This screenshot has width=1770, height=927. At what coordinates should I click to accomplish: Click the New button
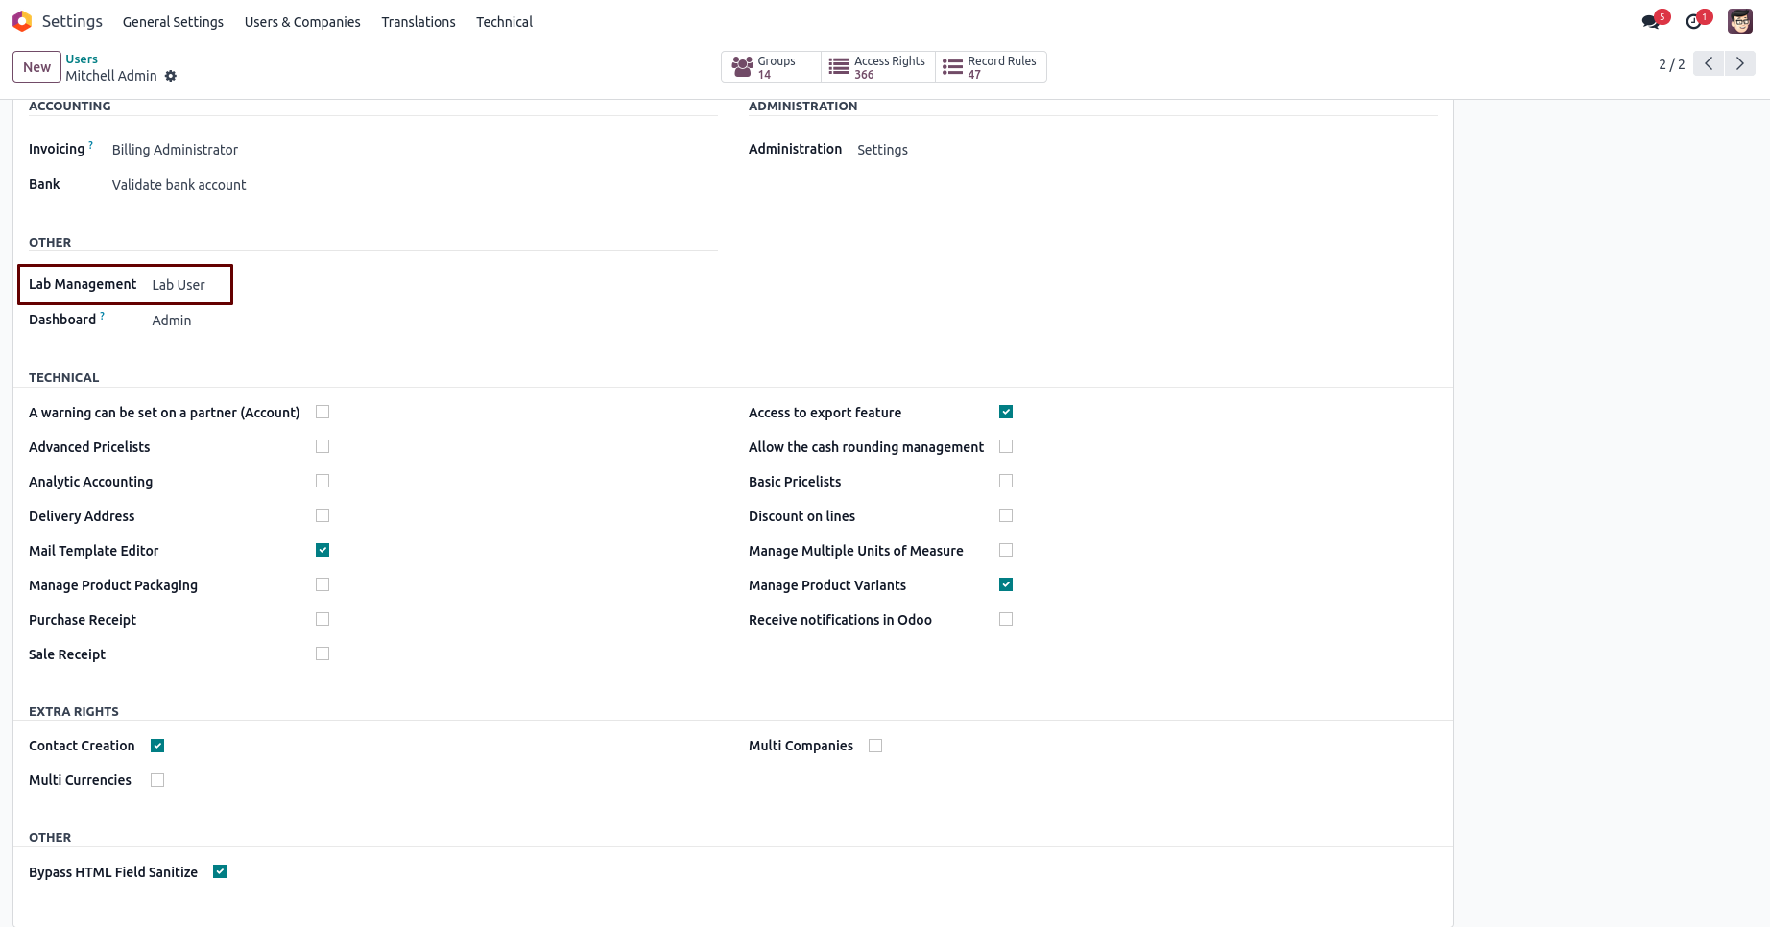(36, 67)
